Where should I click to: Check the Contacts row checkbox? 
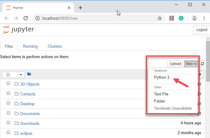[x=8, y=93]
